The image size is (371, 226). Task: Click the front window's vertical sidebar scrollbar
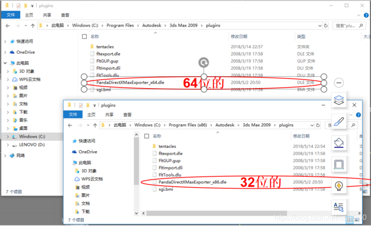click(x=136, y=161)
